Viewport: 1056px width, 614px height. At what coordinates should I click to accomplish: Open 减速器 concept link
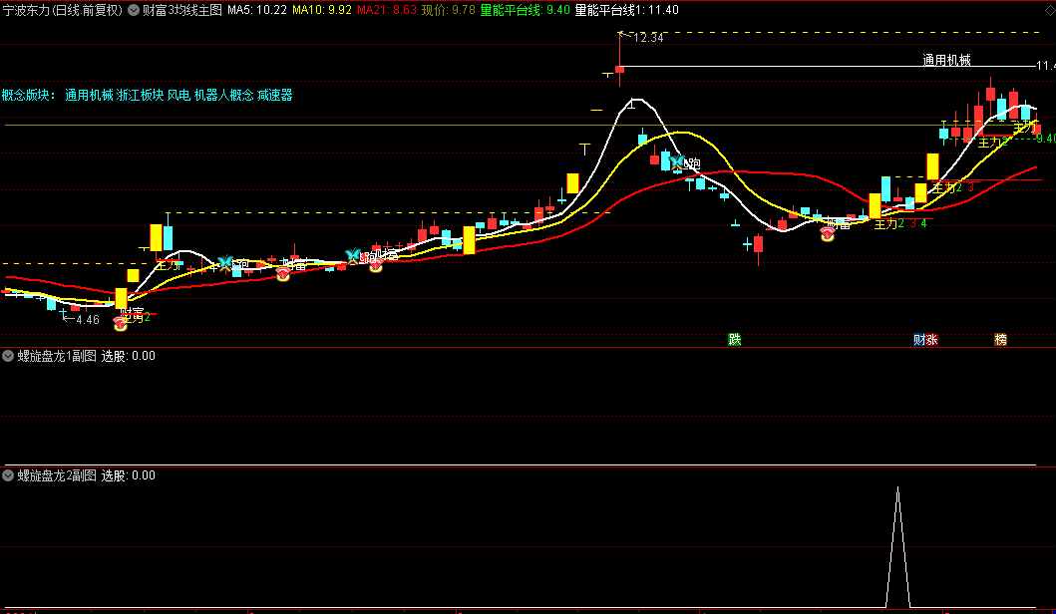pyautogui.click(x=275, y=95)
